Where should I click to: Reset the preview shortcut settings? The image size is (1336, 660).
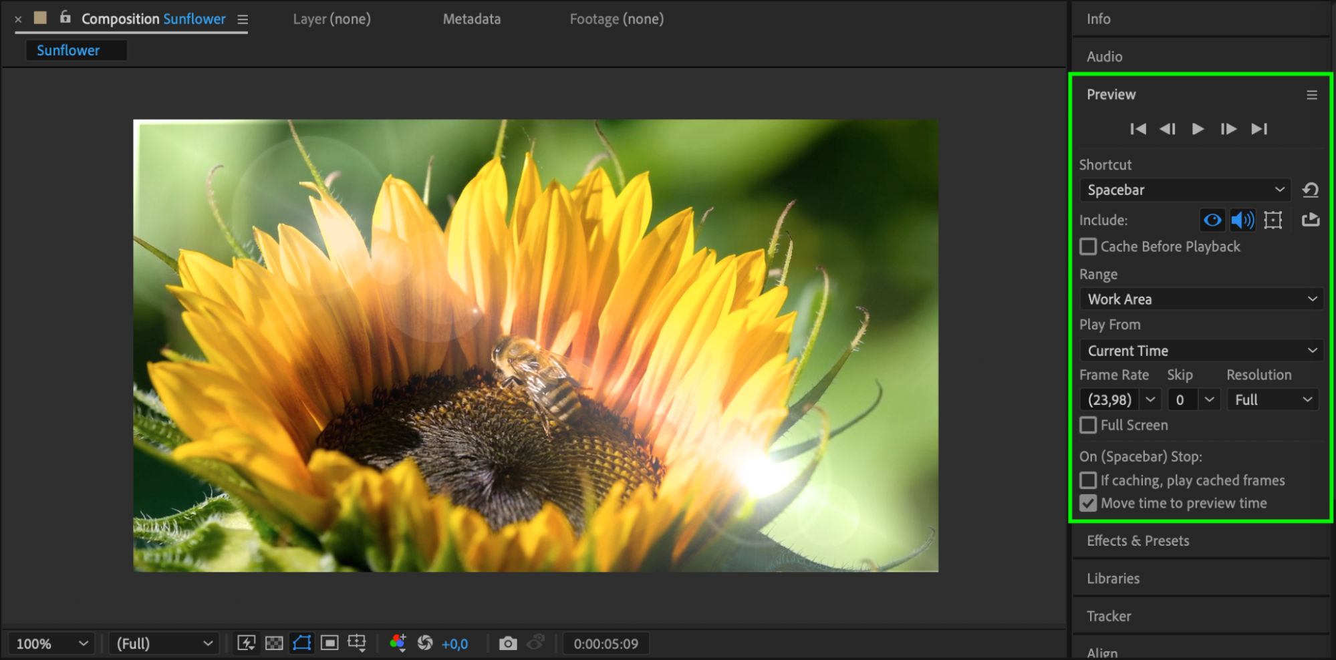pyautogui.click(x=1310, y=190)
